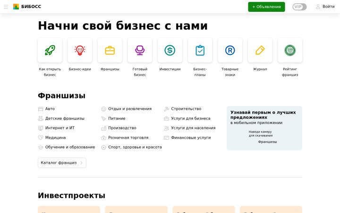Open the Спорт, здоровье и красота category
340x213 pixels.
[135, 147]
